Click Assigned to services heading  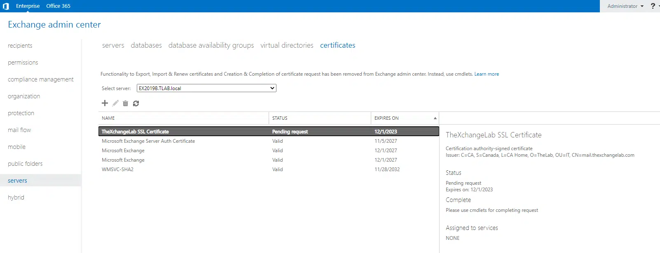point(472,228)
